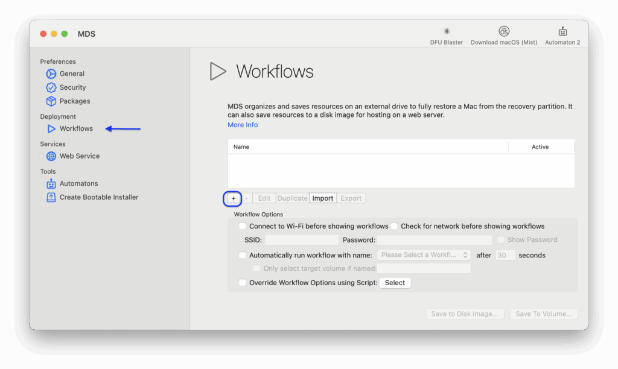
Task: Select Workflows under Deployment
Action: click(76, 129)
